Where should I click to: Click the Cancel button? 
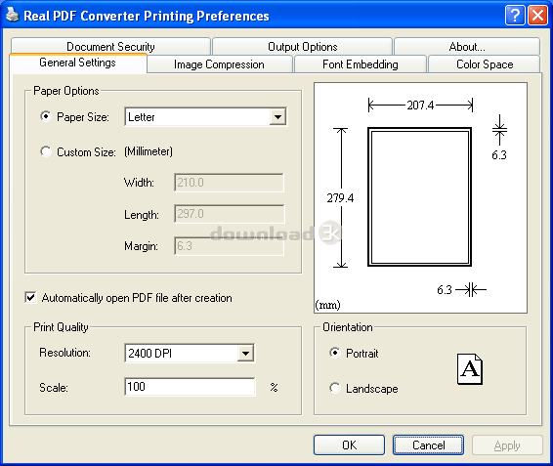[429, 445]
